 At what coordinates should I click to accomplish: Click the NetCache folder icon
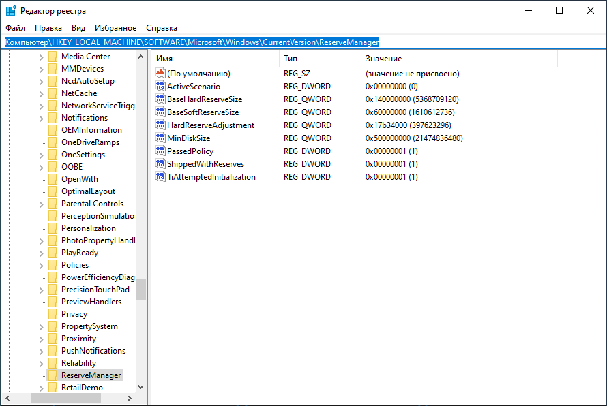pos(53,93)
